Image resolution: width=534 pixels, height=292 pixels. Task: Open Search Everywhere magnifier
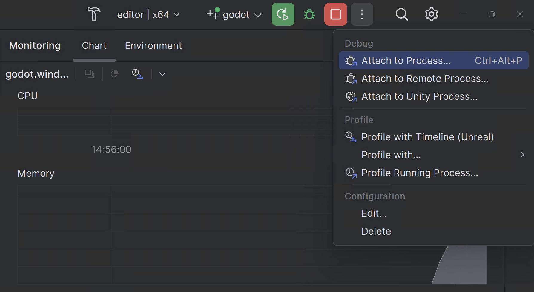pyautogui.click(x=402, y=14)
